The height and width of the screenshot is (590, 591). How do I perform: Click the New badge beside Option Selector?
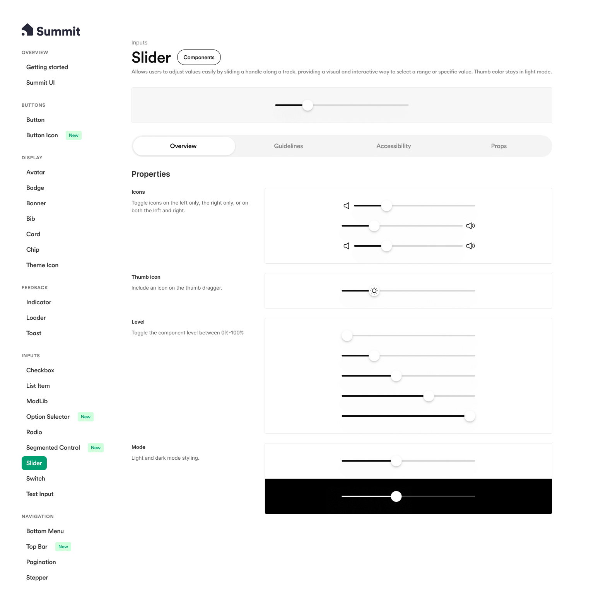pyautogui.click(x=85, y=417)
